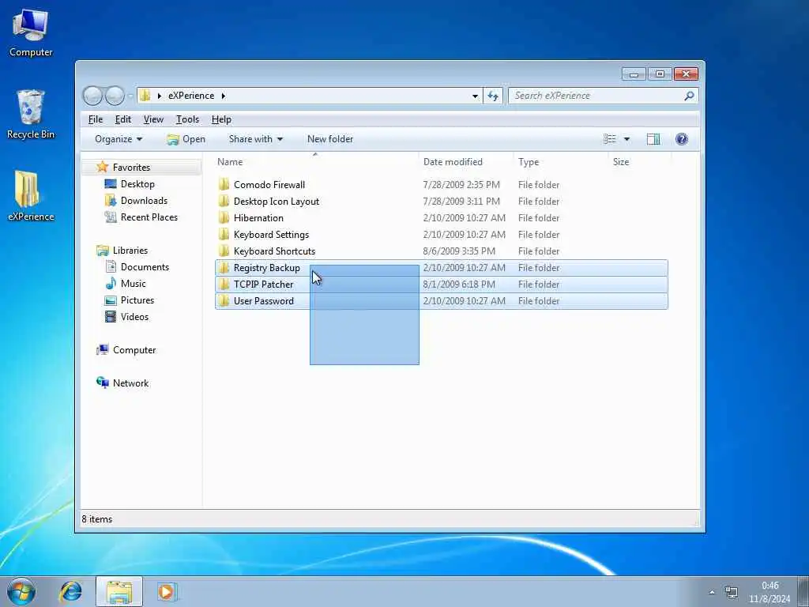809x607 pixels.
Task: Click eXPerience in the address bar
Action: 191,96
